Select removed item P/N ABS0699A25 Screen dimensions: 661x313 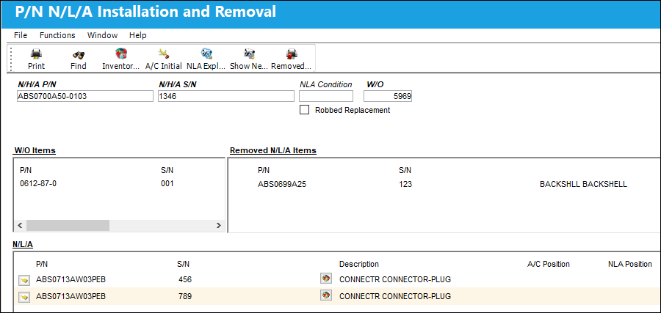point(282,184)
